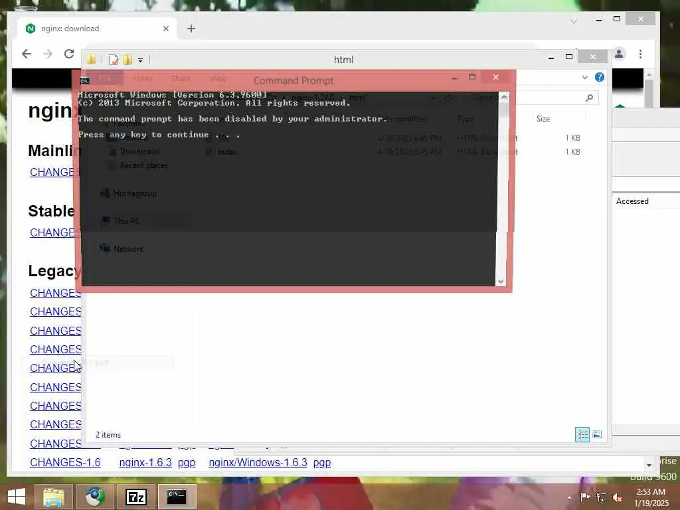Click the muted volume tray icon
This screenshot has height=510, width=680.
click(617, 497)
